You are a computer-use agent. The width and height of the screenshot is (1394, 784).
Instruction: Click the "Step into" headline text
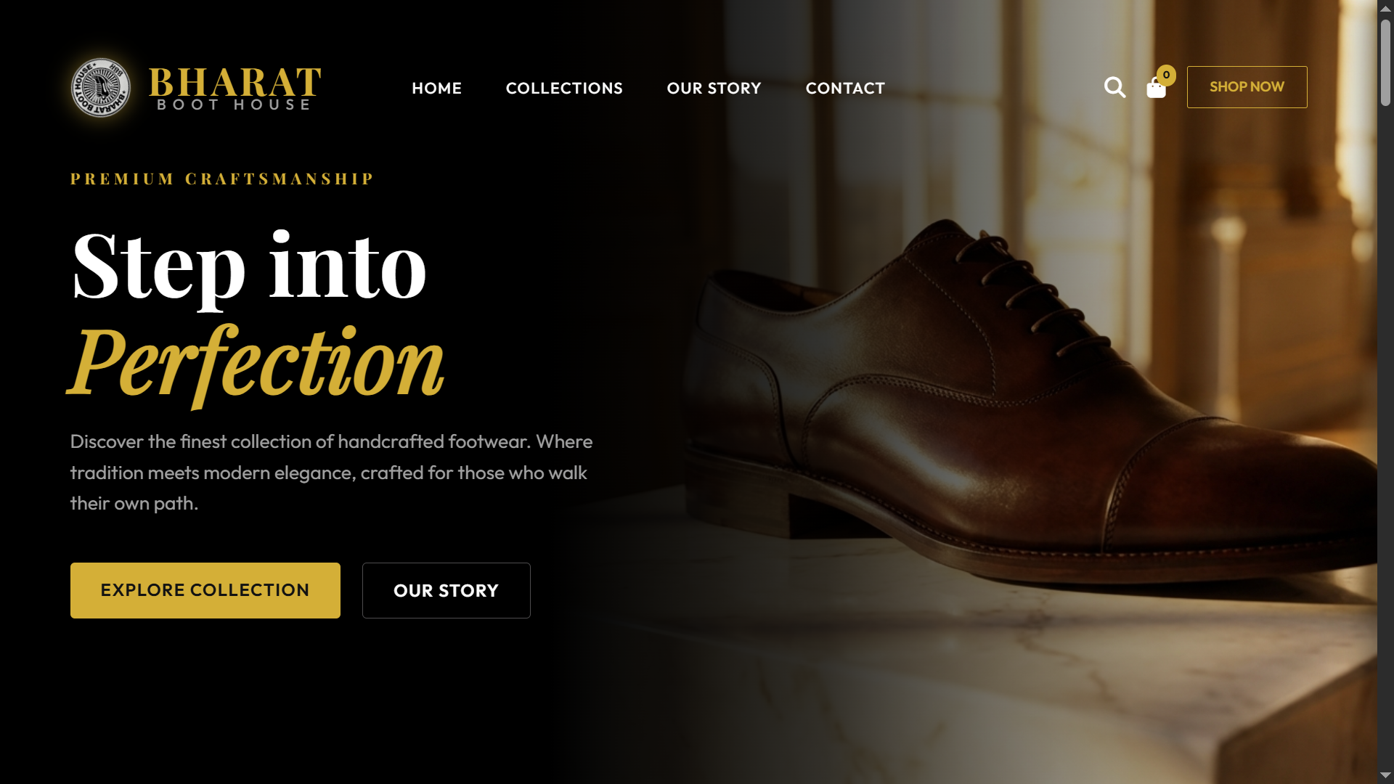tap(249, 266)
